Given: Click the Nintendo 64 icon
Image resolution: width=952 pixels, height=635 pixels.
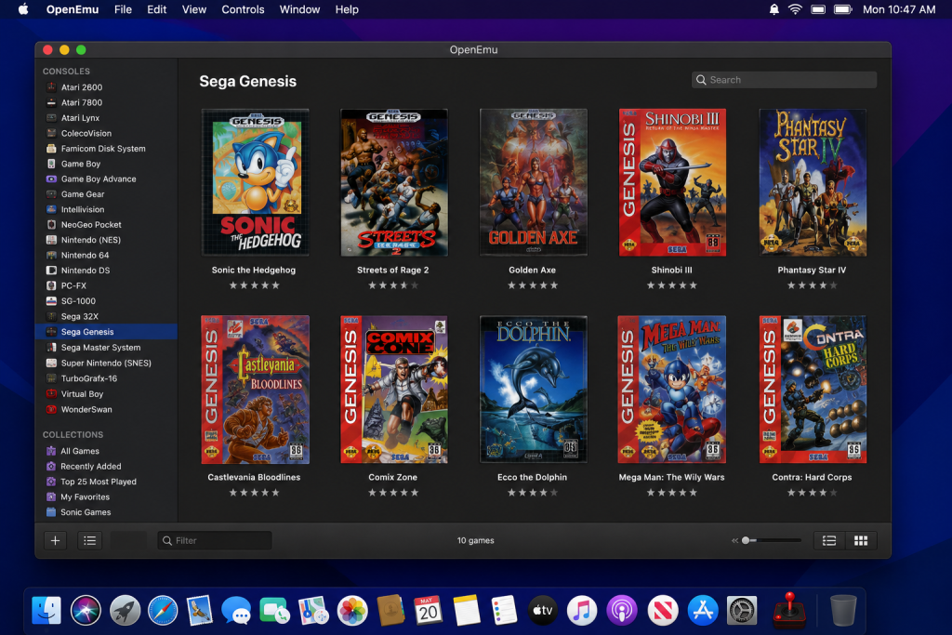Looking at the screenshot, I should click(x=52, y=255).
